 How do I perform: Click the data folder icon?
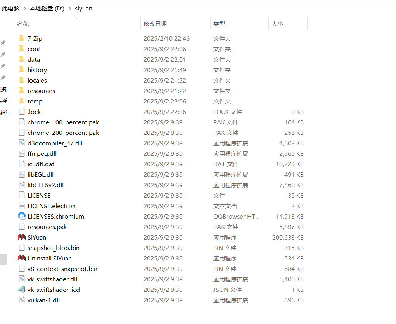click(22, 59)
